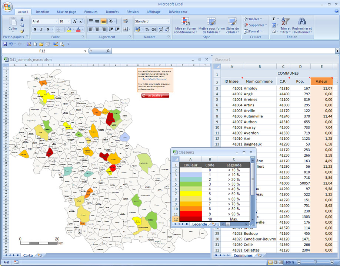Click the Coller paste icon

(x=13, y=22)
